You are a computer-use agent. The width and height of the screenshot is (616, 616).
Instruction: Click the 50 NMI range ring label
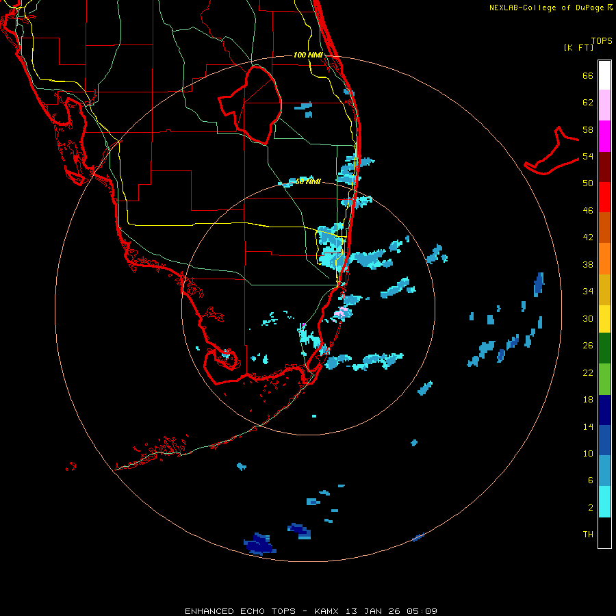click(308, 181)
